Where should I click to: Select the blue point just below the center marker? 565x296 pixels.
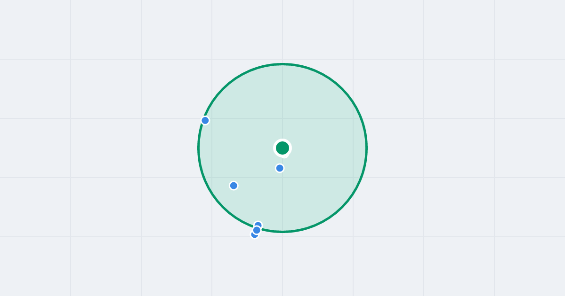(280, 168)
